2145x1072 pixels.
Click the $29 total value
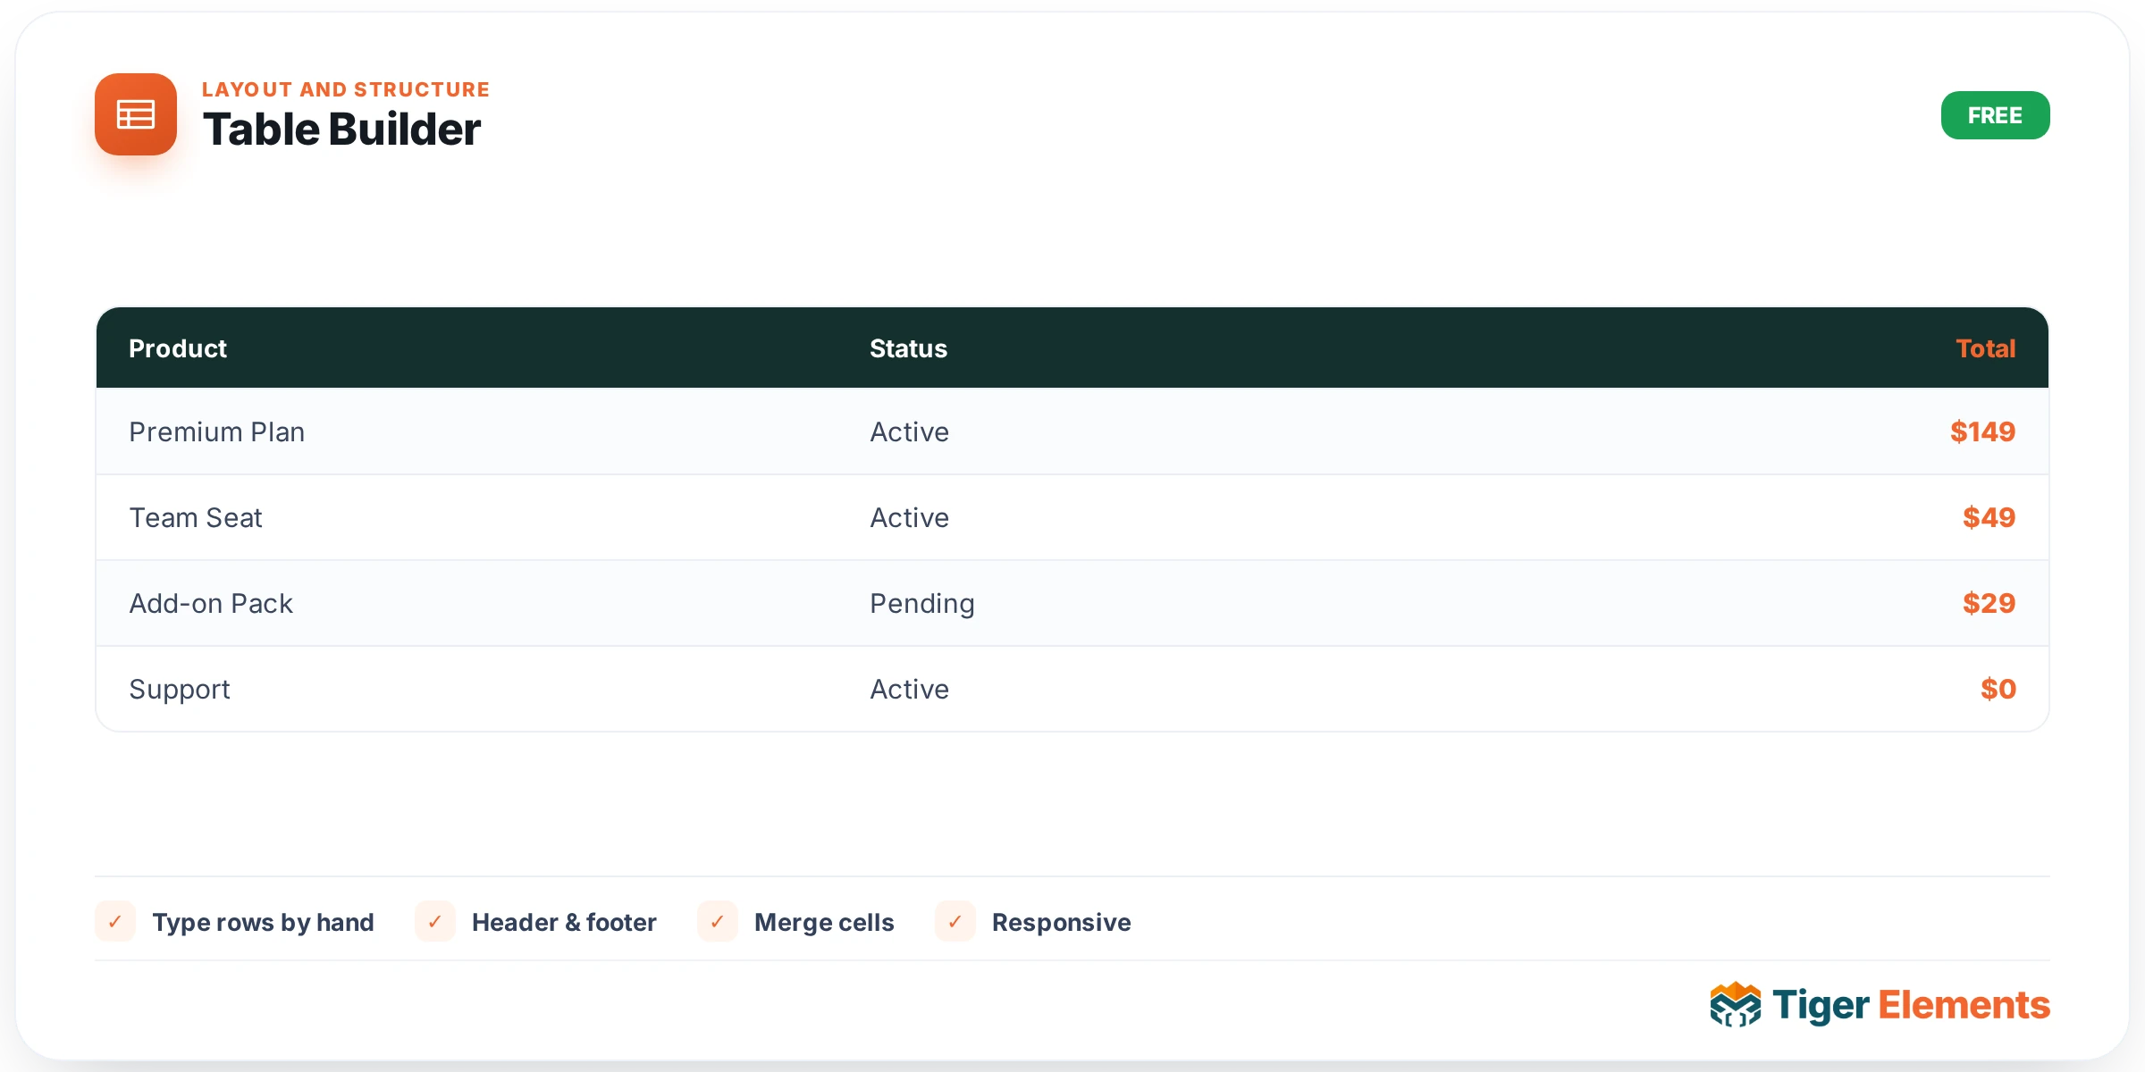[x=1989, y=603]
